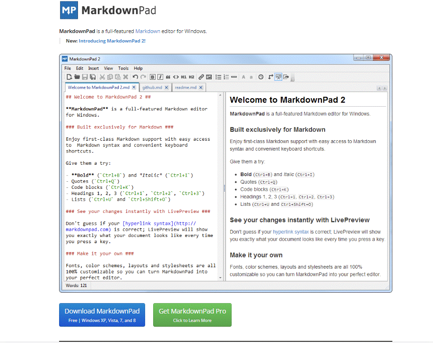Insert unordered bullet list icon
Viewport: 433px width, 347px height.
(x=218, y=77)
